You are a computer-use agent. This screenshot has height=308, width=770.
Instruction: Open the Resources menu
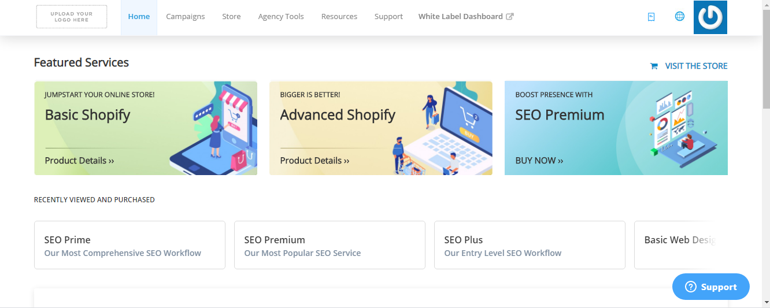click(339, 17)
